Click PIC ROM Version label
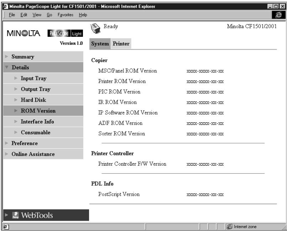The width and height of the screenshot is (287, 231). 119,92
